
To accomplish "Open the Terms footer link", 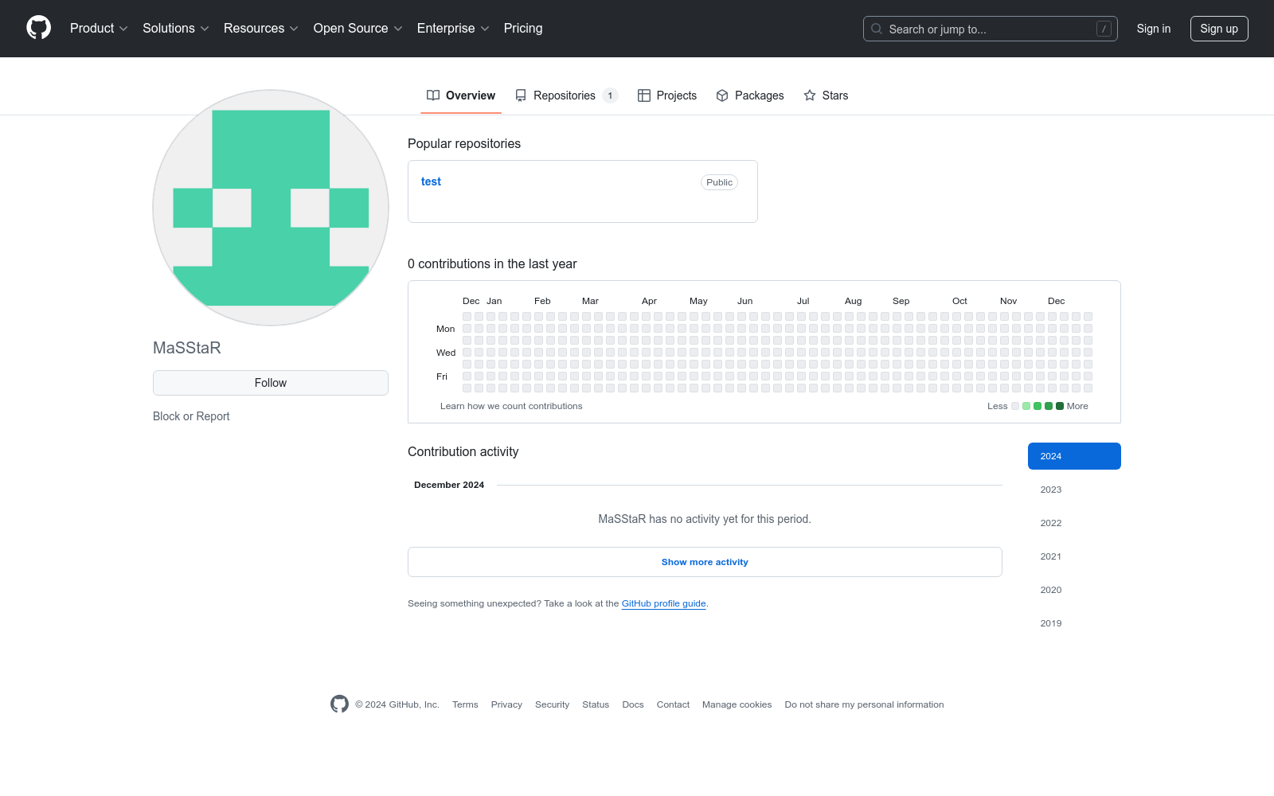I will point(465,704).
